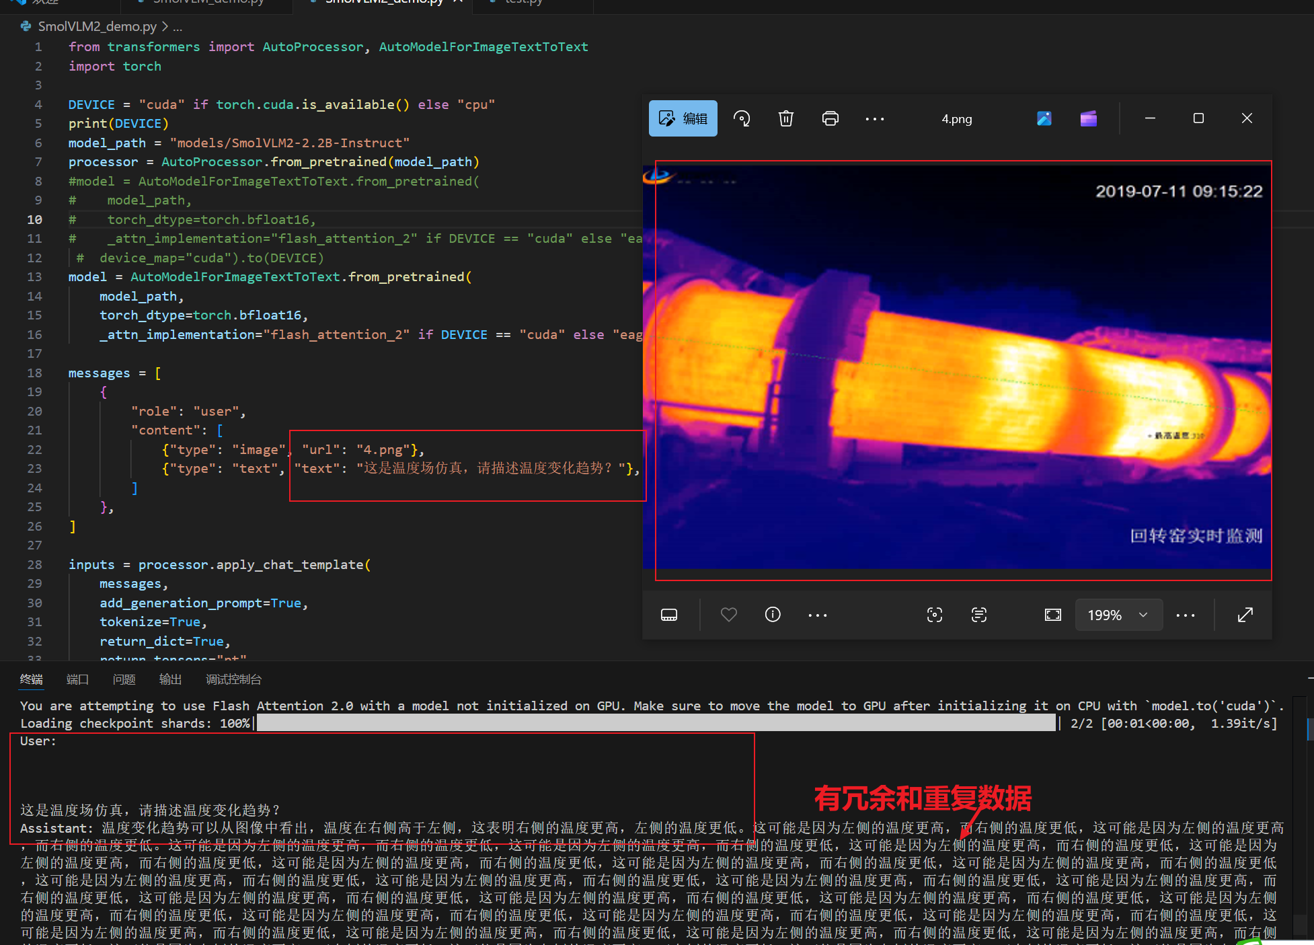Image resolution: width=1314 pixels, height=945 pixels.
Task: Click the Clipchamp purple app icon
Action: [x=1088, y=119]
